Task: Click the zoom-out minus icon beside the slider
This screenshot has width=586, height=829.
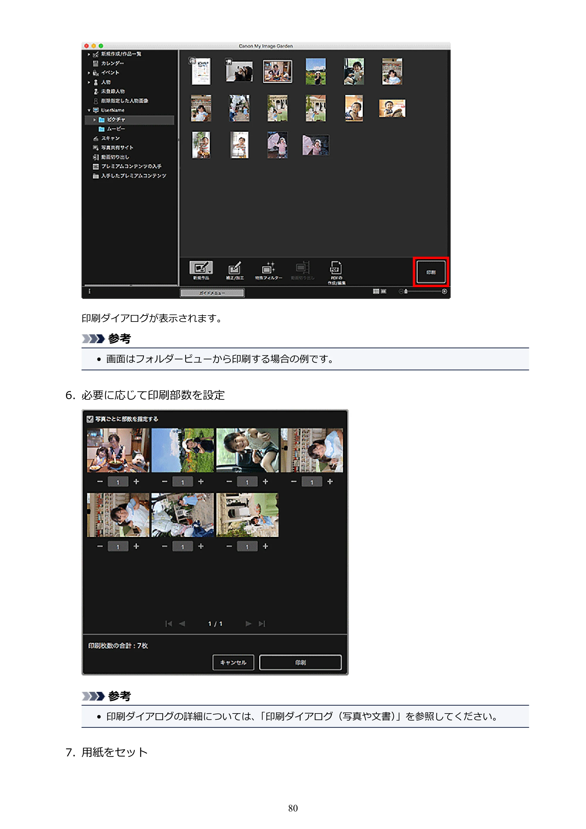Action: (401, 291)
